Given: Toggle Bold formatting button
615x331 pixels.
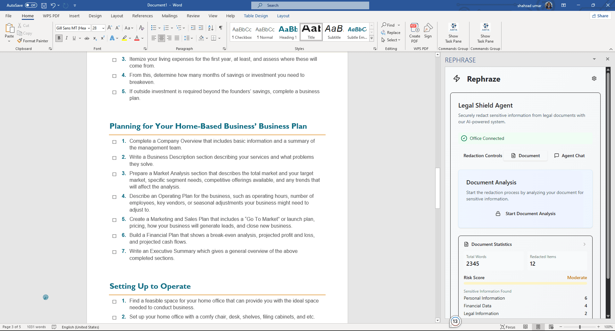Looking at the screenshot, I should [x=59, y=38].
